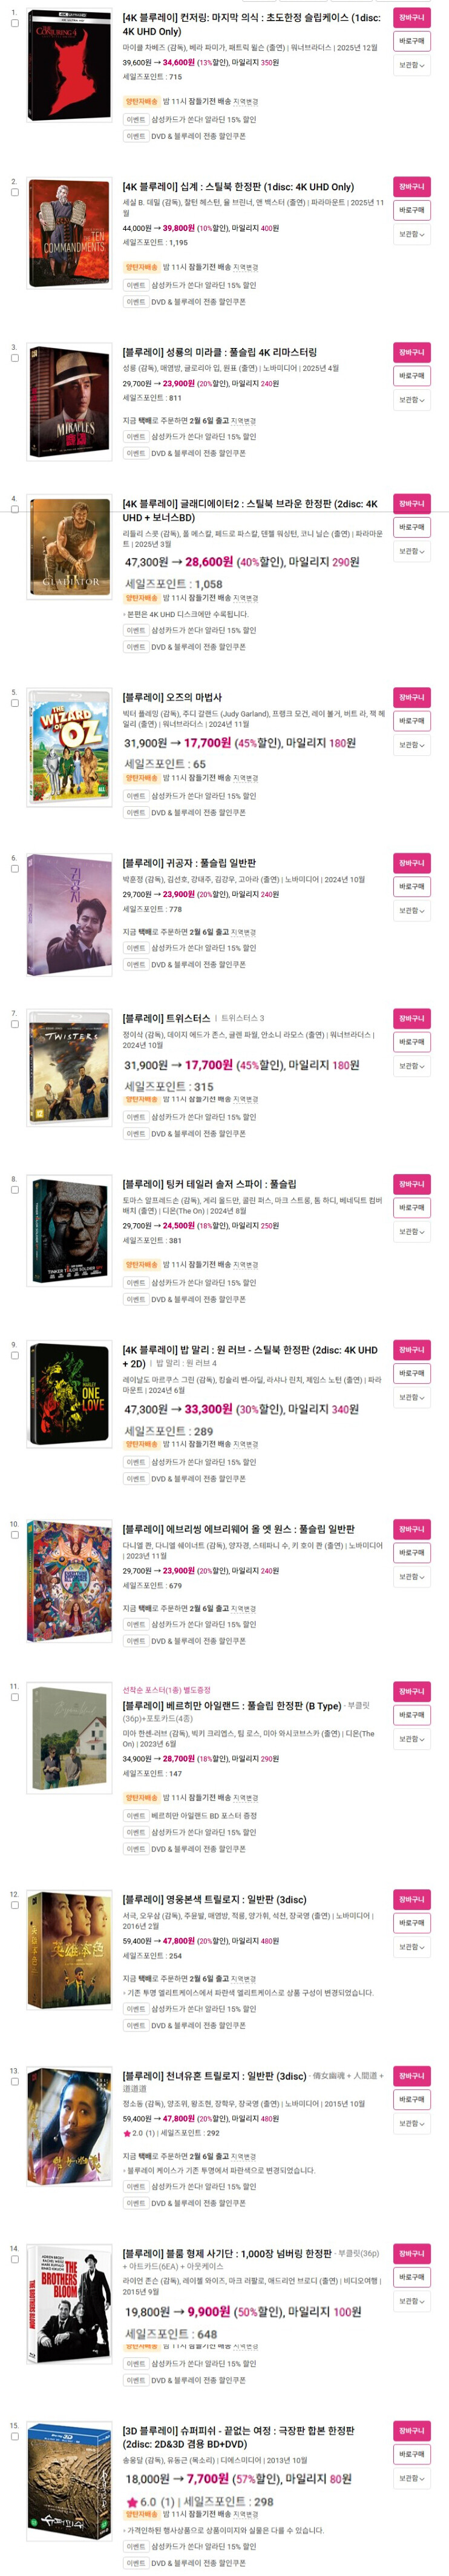Click 이벤트 tag for 삼성카드 on 귀공자
Screen dimensions: 449x2576
click(x=135, y=948)
